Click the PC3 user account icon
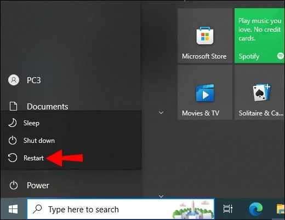 coord(14,80)
